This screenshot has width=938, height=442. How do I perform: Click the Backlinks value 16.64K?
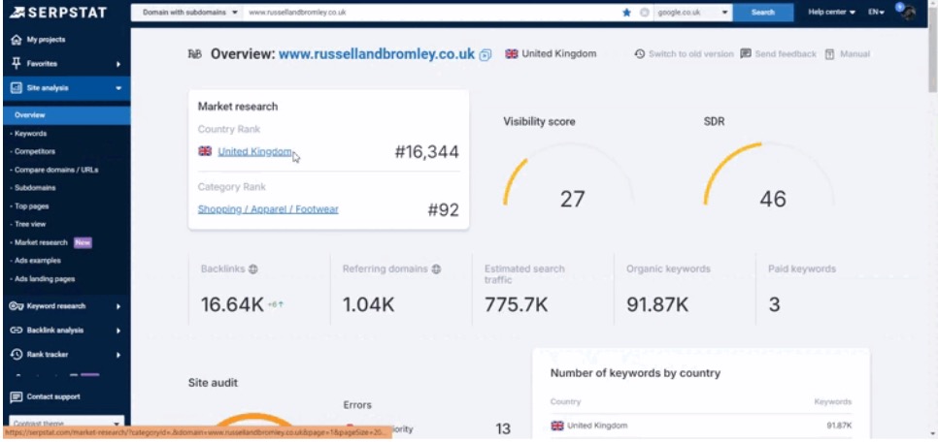point(232,304)
